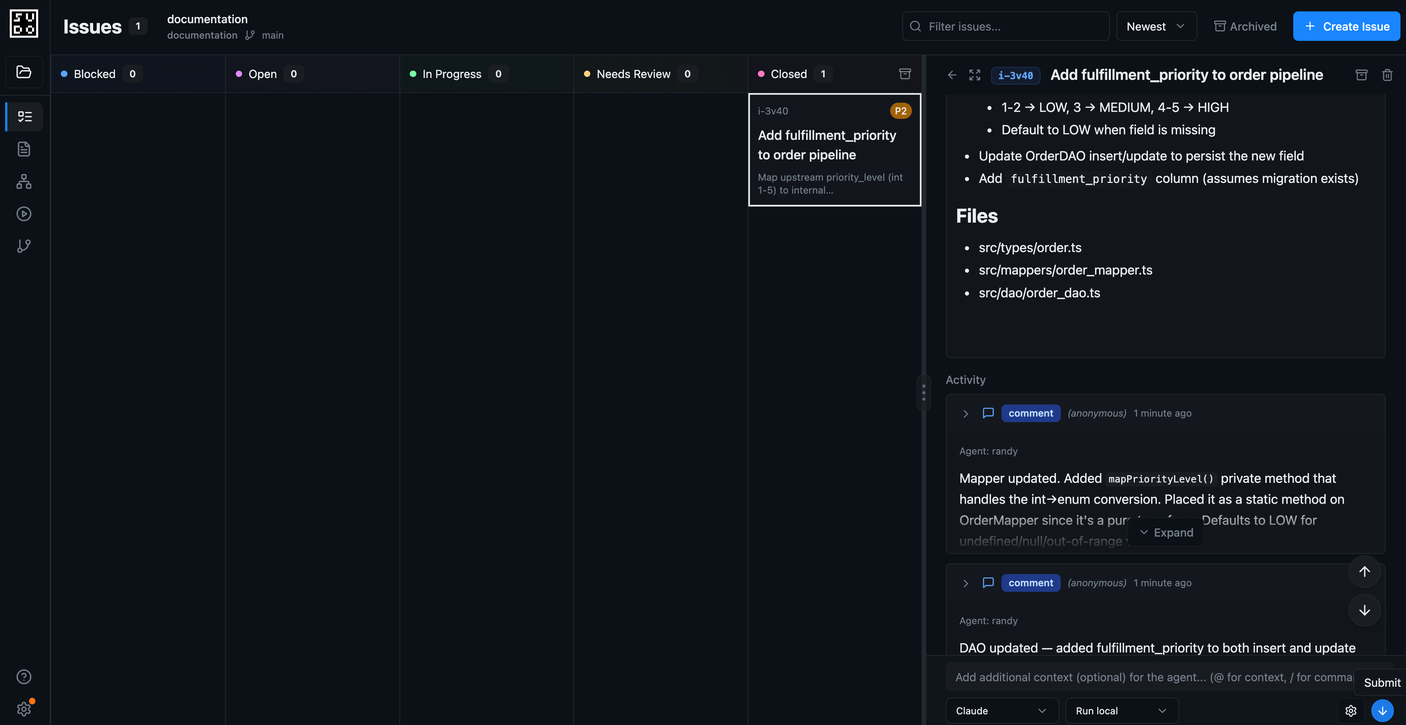Click the mapPriorityLevel() code snippet
Viewport: 1406px width, 725px height.
click(x=1161, y=478)
